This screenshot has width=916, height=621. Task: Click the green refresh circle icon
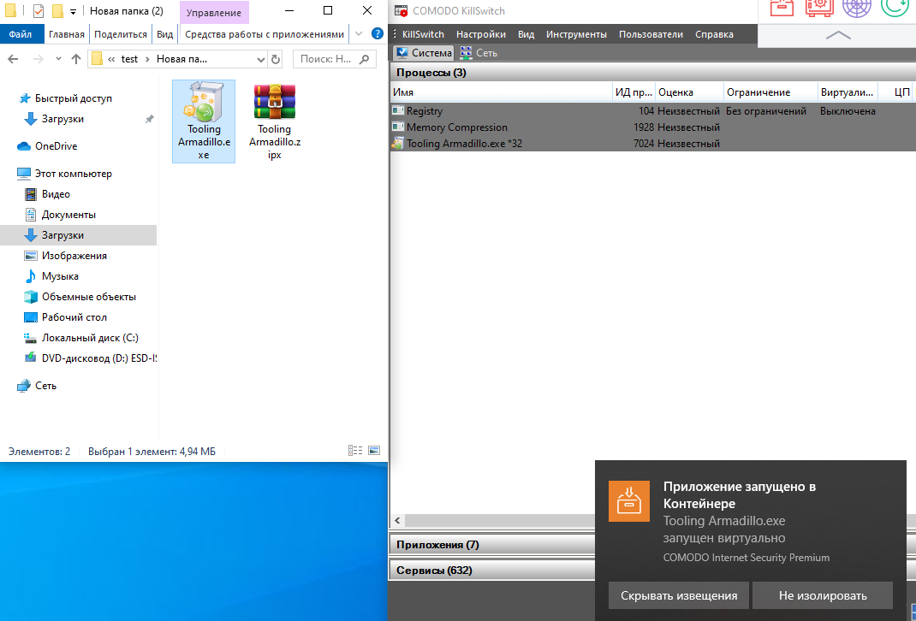(894, 8)
